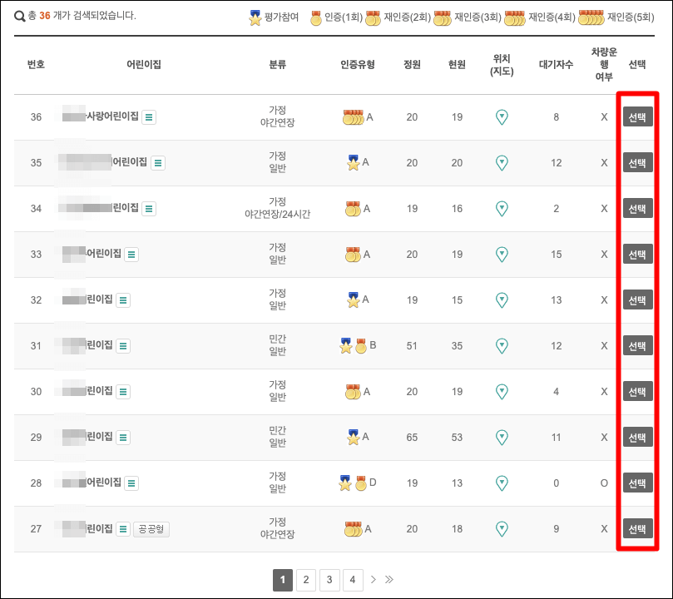Select daycare in row 29
This screenshot has height=599, width=673.
[x=638, y=438]
